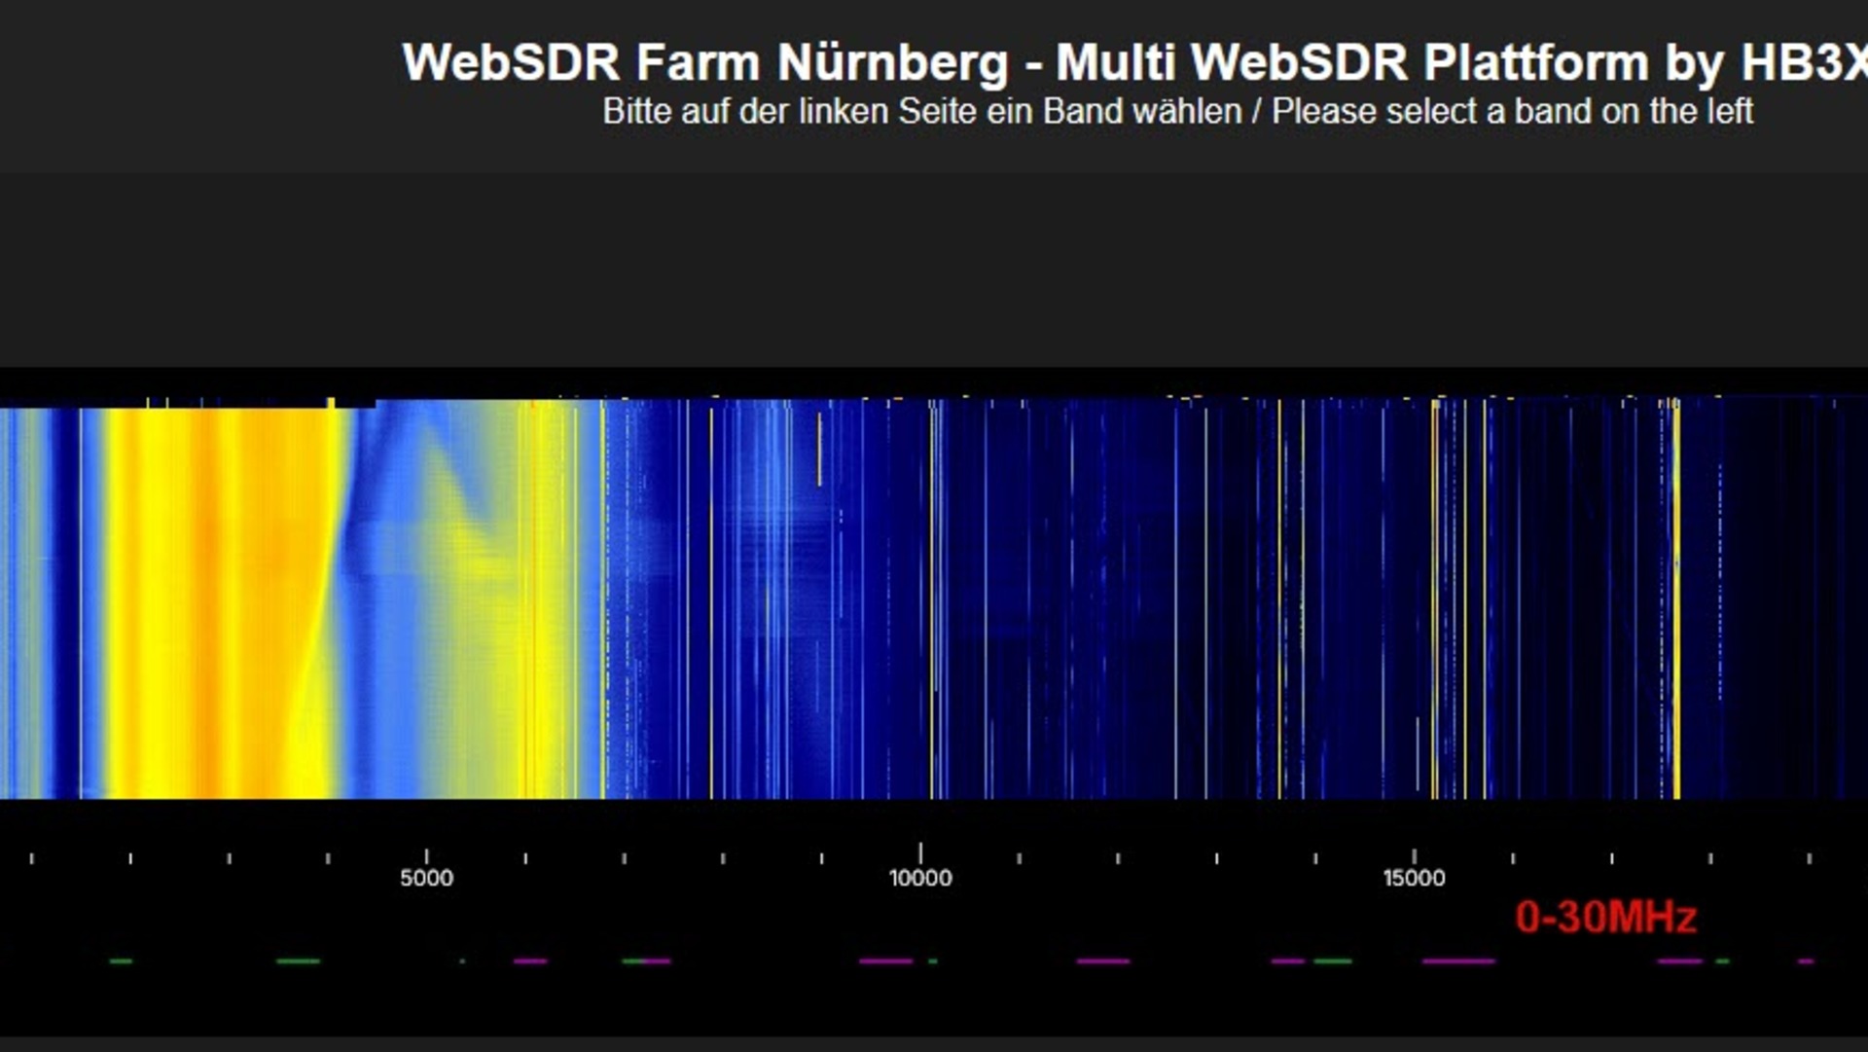Click the short yellow signal trace near 9000 kHz

(819, 450)
